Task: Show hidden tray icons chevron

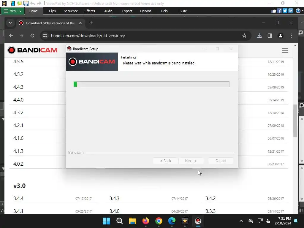Action: tap(241, 221)
